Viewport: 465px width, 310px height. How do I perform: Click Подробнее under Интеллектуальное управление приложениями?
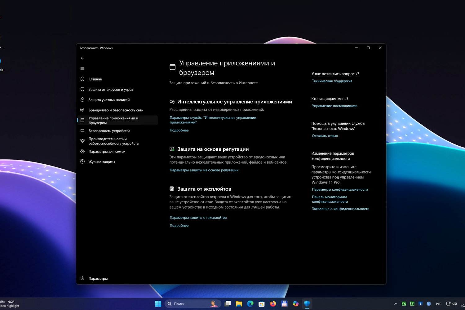(179, 131)
